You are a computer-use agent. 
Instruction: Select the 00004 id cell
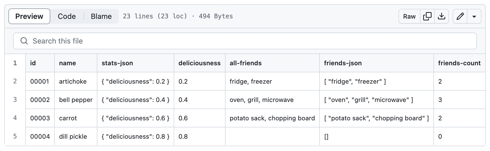pos(40,136)
